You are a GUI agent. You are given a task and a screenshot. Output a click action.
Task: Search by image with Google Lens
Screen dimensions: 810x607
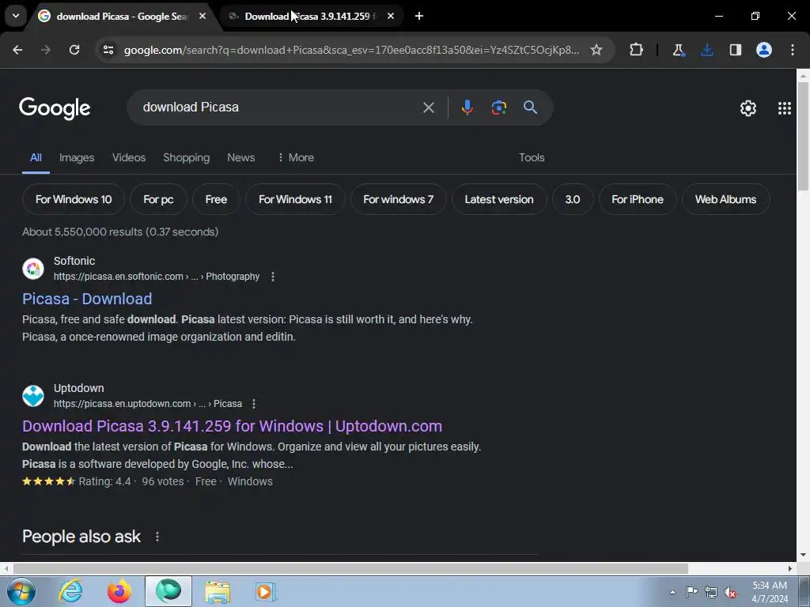[x=498, y=107]
